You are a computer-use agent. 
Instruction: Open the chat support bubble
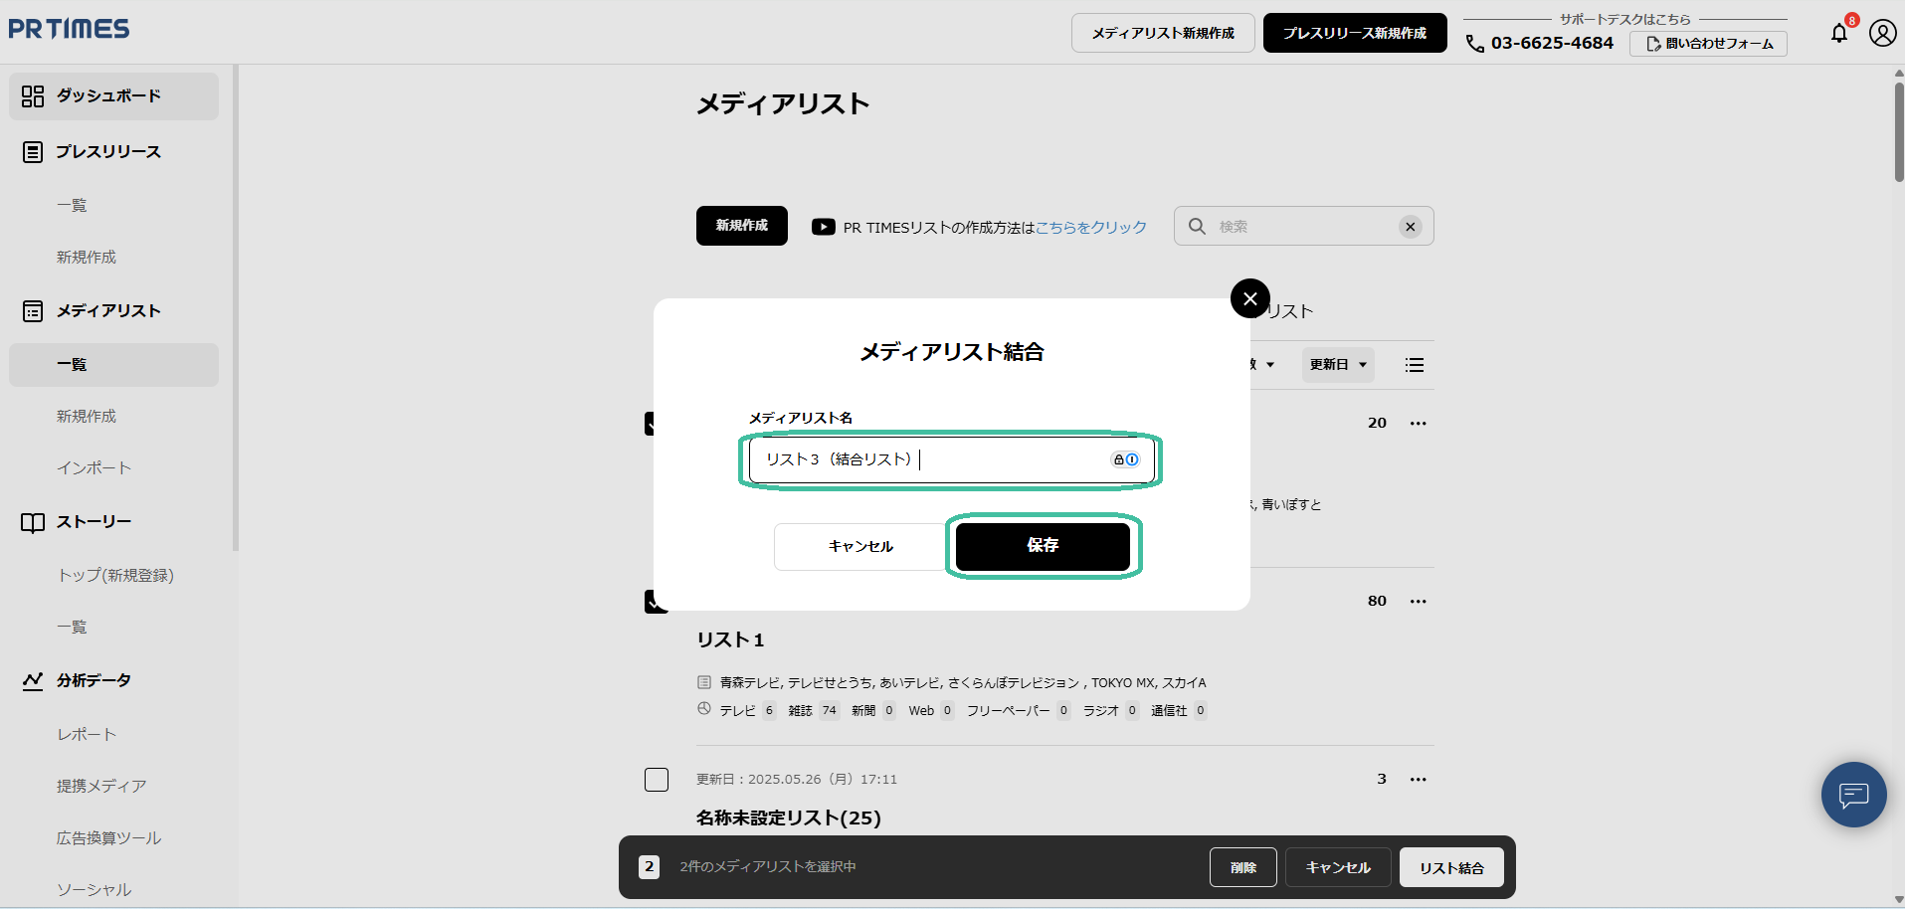click(1853, 795)
